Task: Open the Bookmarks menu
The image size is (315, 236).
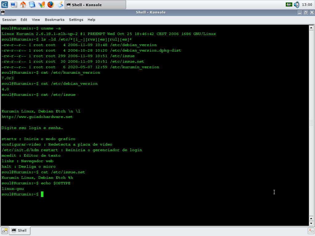Action: pyautogui.click(x=55, y=20)
